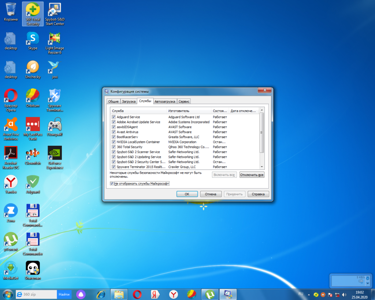Focus the taskbar search field with 360 zip
The image size is (375, 300).
pos(36,295)
